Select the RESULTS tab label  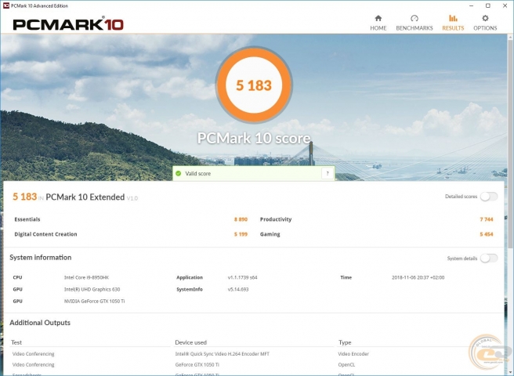453,28
